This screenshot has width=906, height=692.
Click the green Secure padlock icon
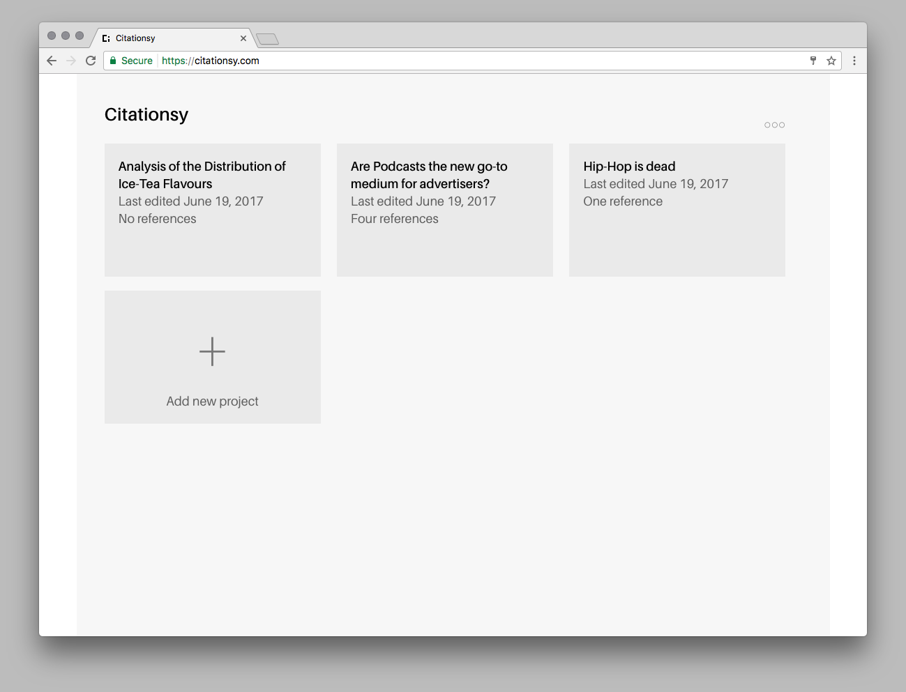[x=113, y=61]
